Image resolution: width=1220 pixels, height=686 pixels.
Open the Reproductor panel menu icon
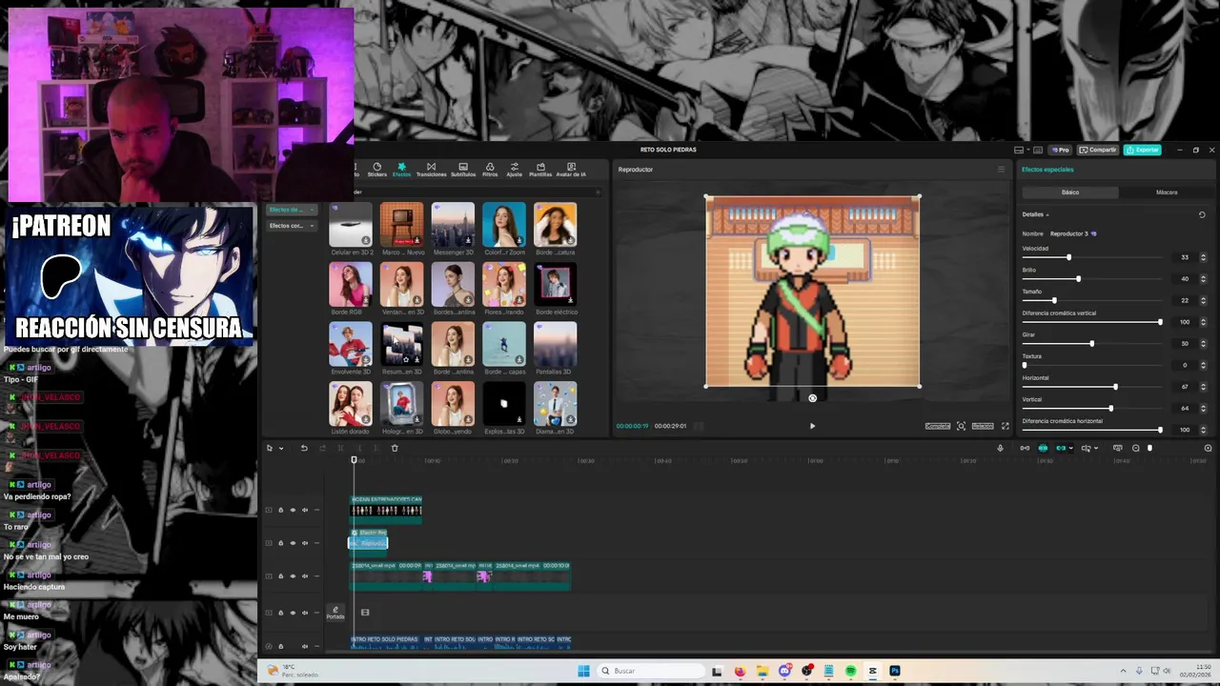[1001, 170]
